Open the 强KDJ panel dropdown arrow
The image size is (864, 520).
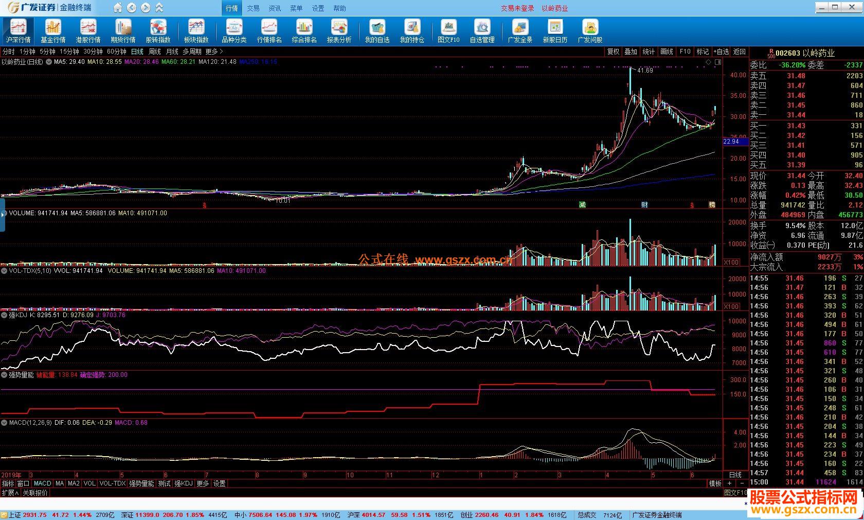coord(4,315)
